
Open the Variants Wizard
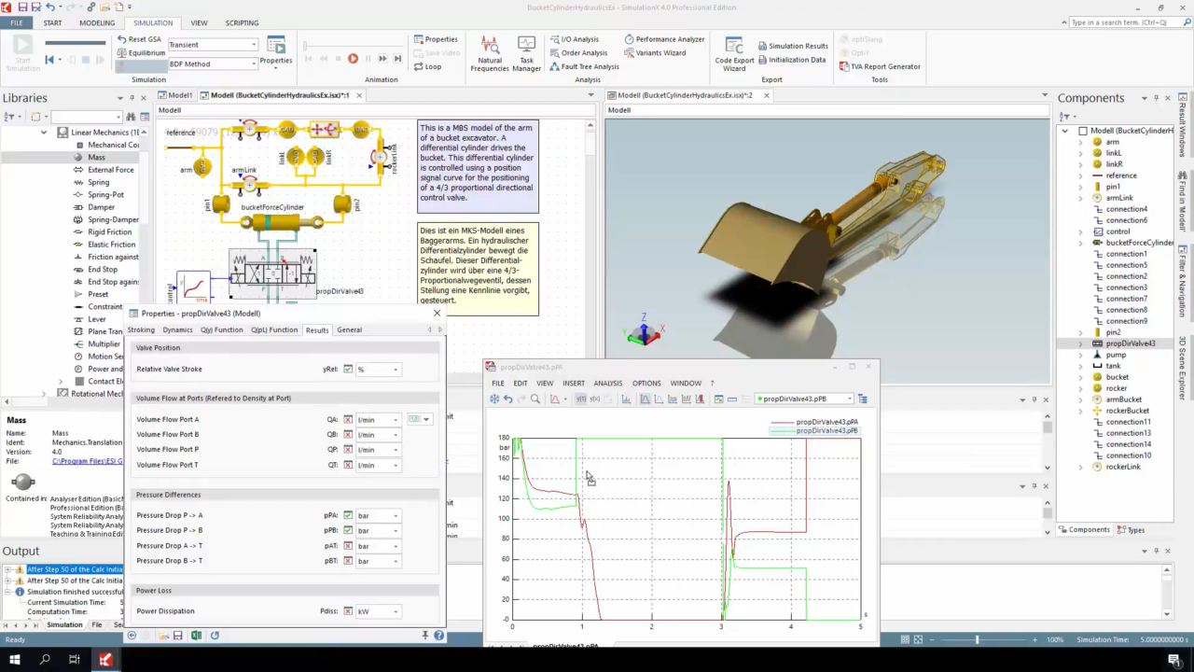tap(655, 52)
